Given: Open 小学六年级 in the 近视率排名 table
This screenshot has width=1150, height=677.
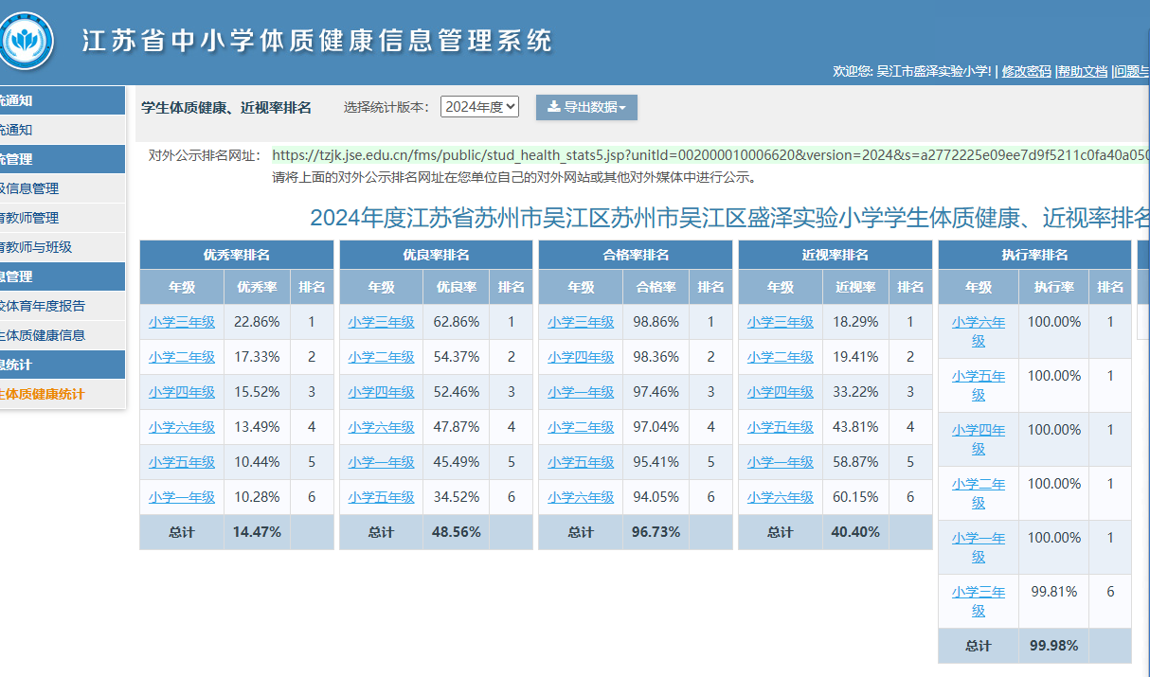Looking at the screenshot, I should (780, 497).
